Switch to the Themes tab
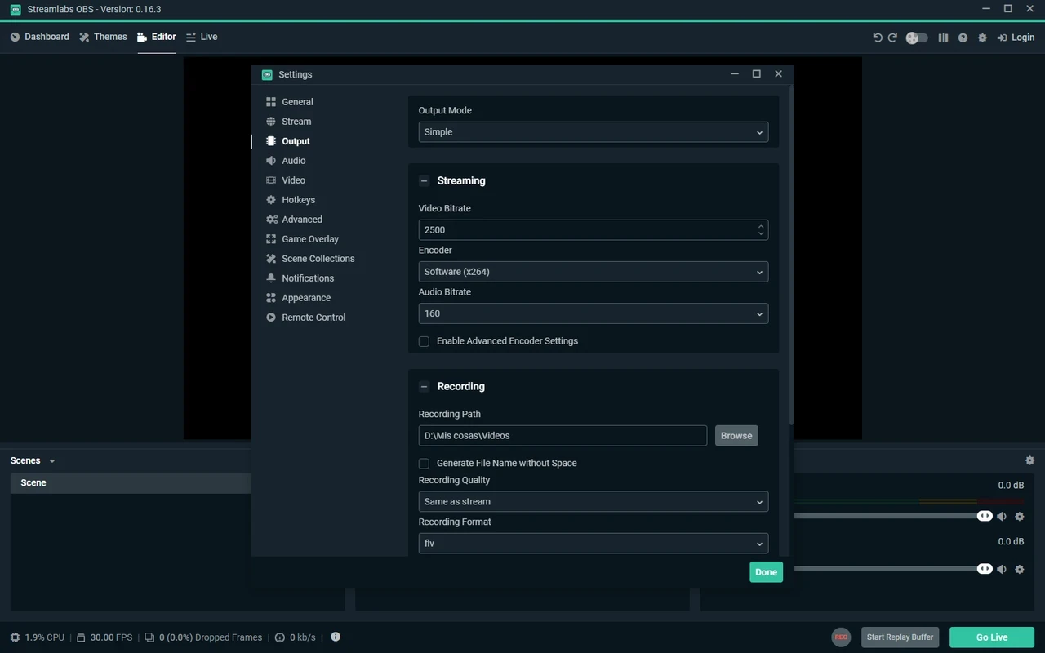Image resolution: width=1045 pixels, height=653 pixels. 103,37
